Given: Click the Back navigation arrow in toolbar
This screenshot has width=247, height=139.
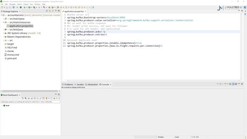Looking at the screenshot, I should (x=82, y=7).
